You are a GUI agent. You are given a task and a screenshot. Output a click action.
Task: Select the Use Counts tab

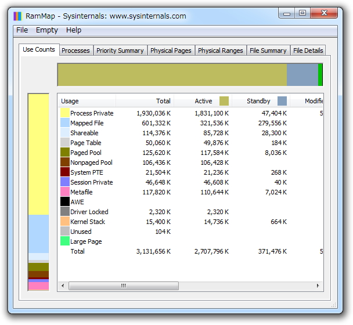(39, 49)
